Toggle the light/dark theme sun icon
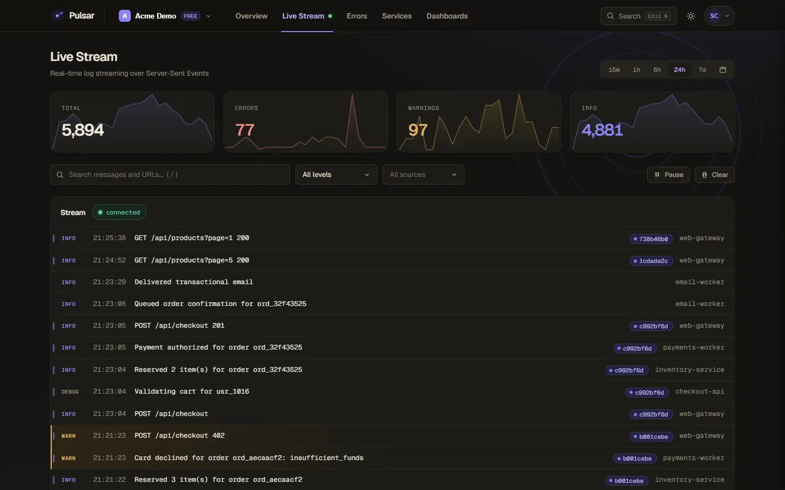The height and width of the screenshot is (490, 785). point(691,16)
